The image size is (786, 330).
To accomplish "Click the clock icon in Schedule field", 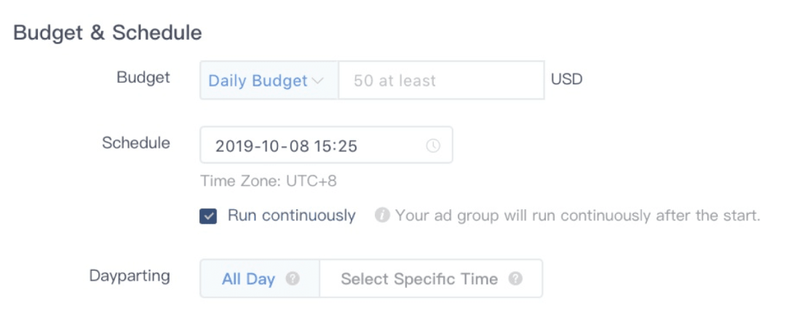I will pyautogui.click(x=433, y=145).
